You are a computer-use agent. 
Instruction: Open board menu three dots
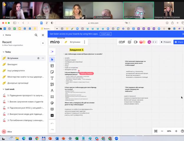pyautogui.click(x=85, y=42)
